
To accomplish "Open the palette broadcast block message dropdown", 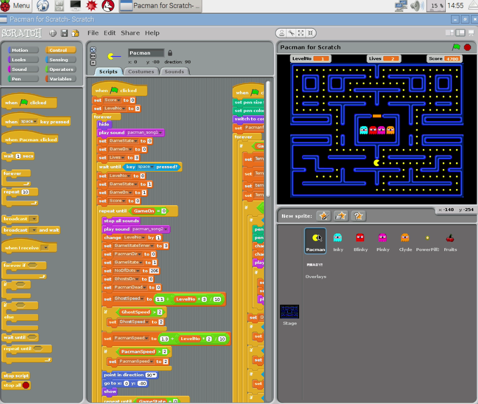I will [34, 219].
